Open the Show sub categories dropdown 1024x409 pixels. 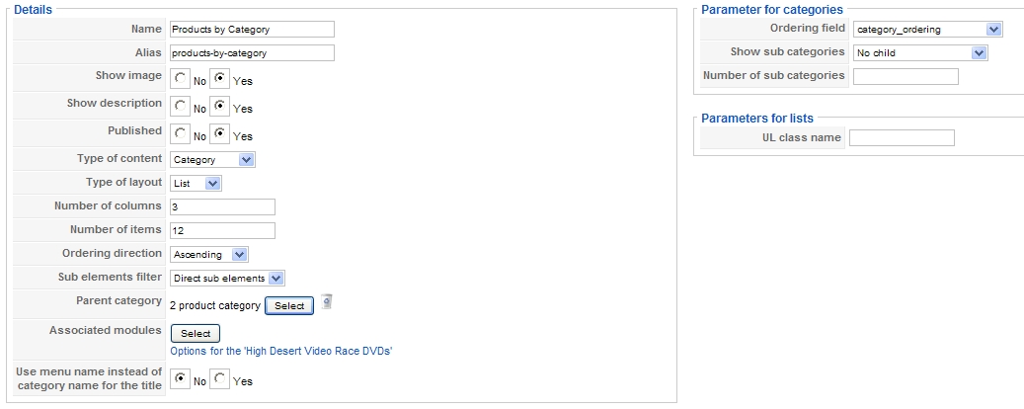pyautogui.click(x=920, y=52)
